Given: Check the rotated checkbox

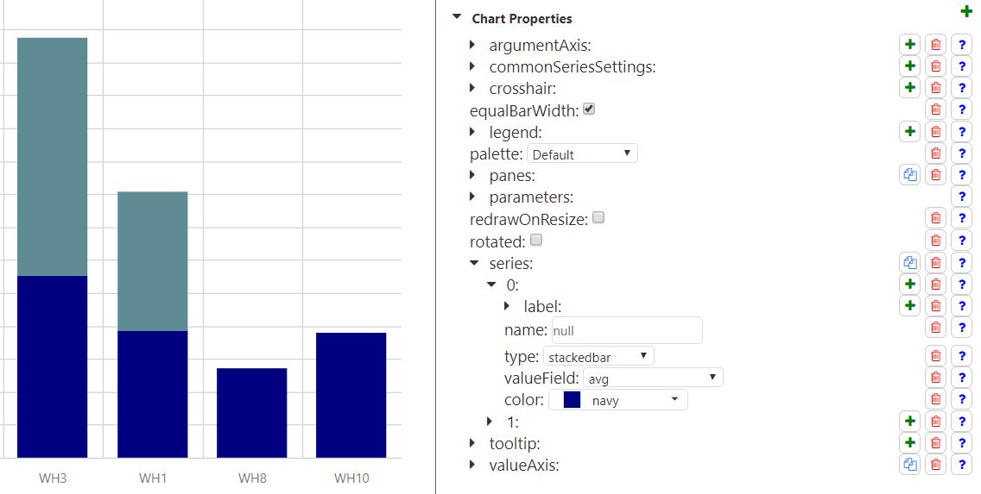Looking at the screenshot, I should pyautogui.click(x=535, y=240).
